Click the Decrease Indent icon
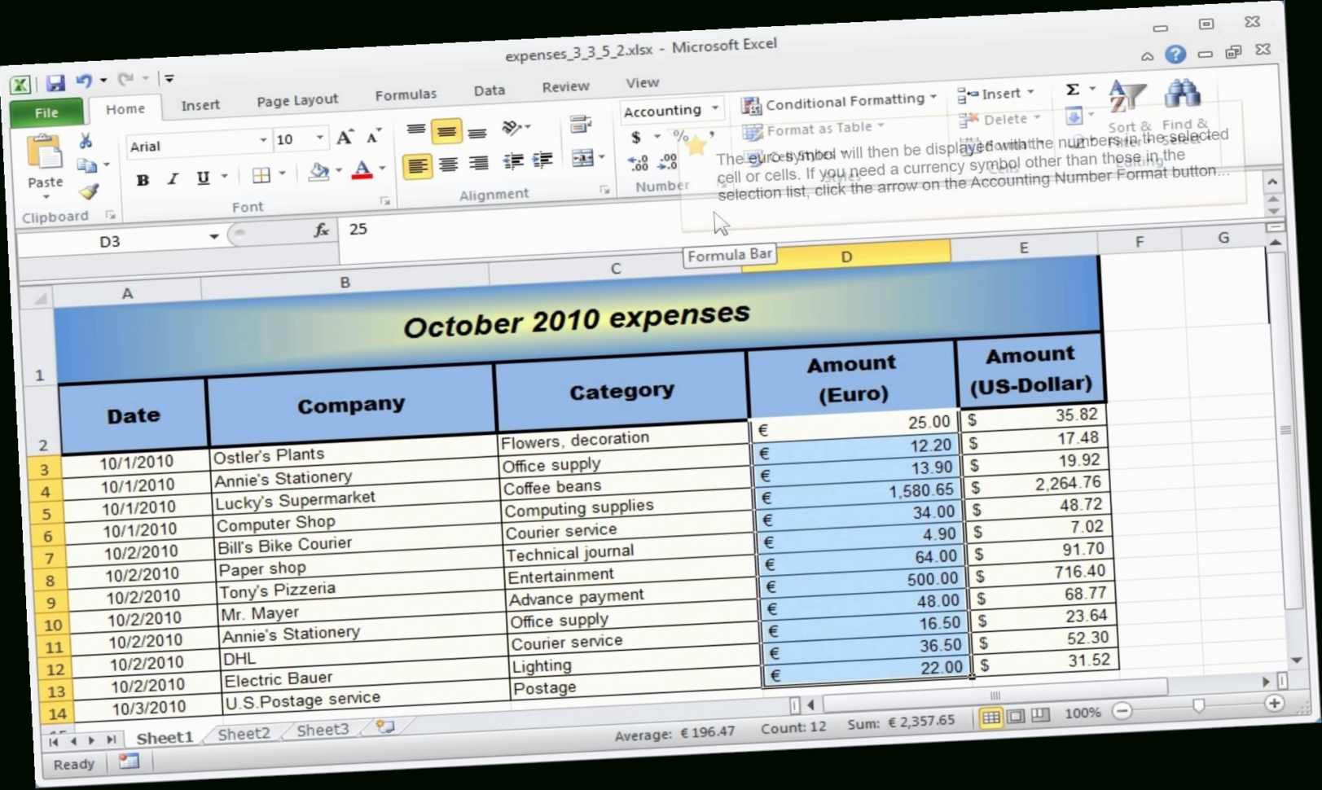The width and height of the screenshot is (1322, 790). [513, 161]
